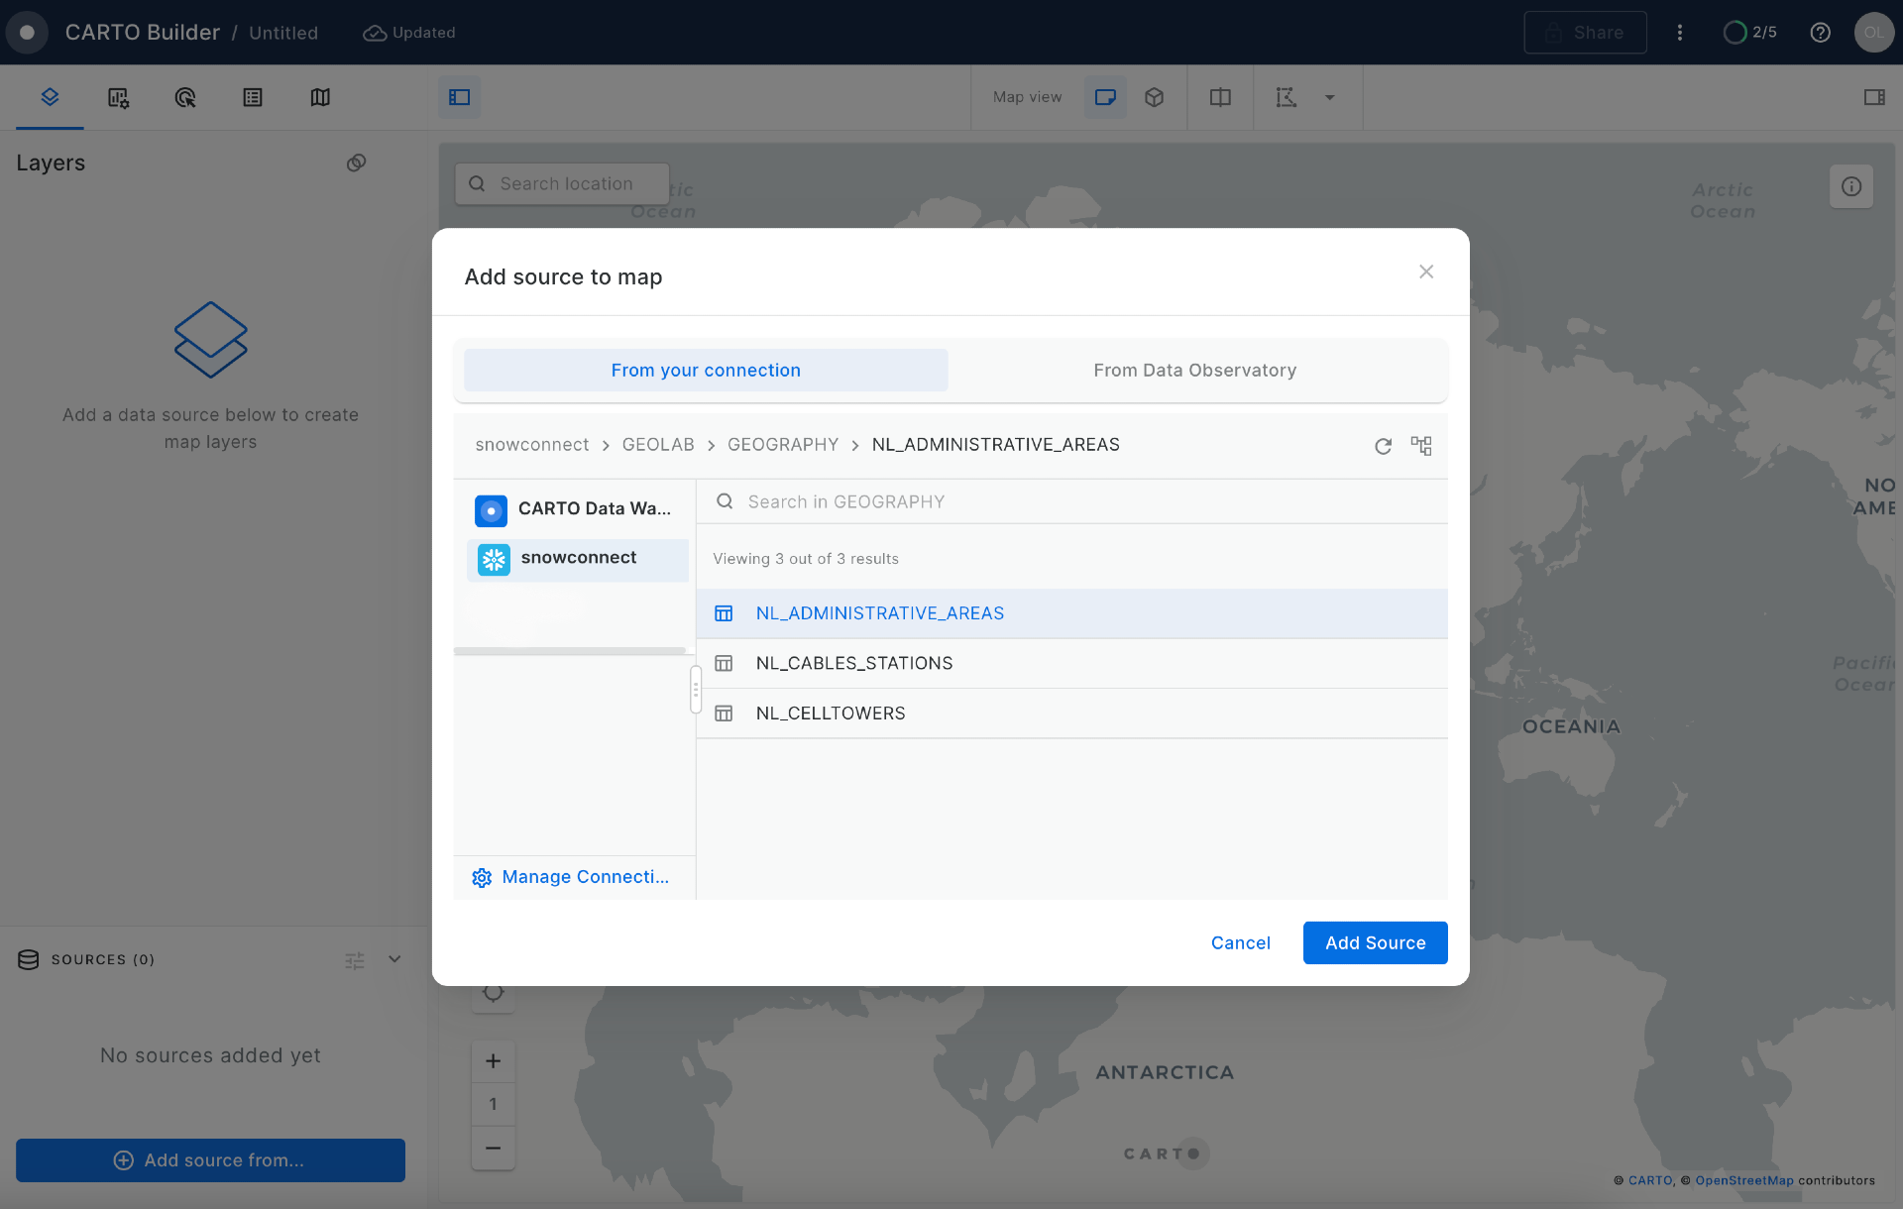Open the feature selection tool dropdown arrow
Viewport: 1903px width, 1209px height.
click(1330, 97)
